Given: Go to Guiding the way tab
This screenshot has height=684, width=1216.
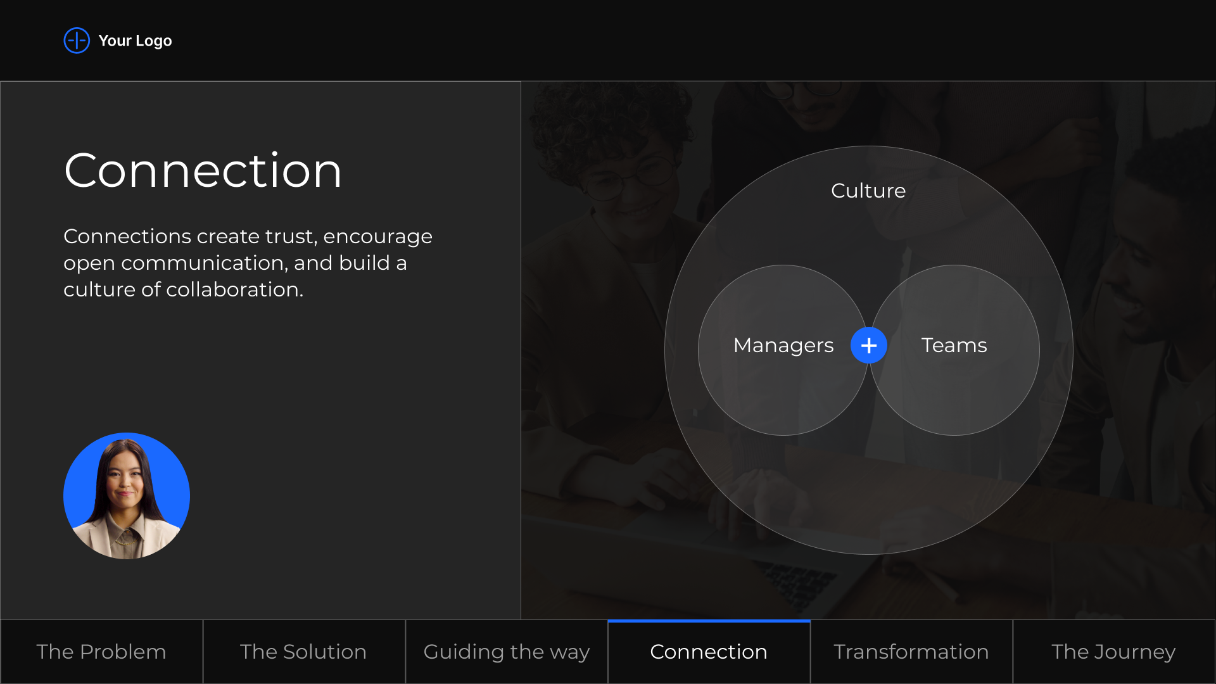Looking at the screenshot, I should [506, 652].
